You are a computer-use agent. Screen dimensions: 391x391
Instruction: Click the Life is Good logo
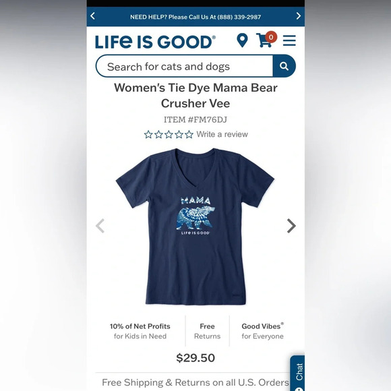[x=155, y=42]
